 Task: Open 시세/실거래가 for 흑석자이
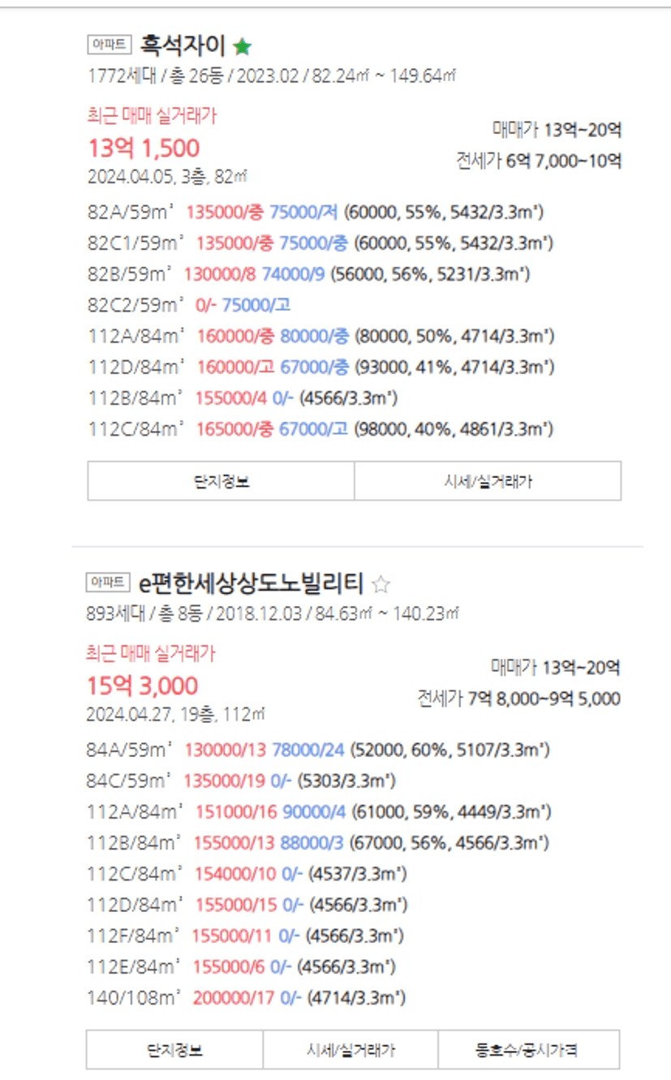[x=488, y=481]
